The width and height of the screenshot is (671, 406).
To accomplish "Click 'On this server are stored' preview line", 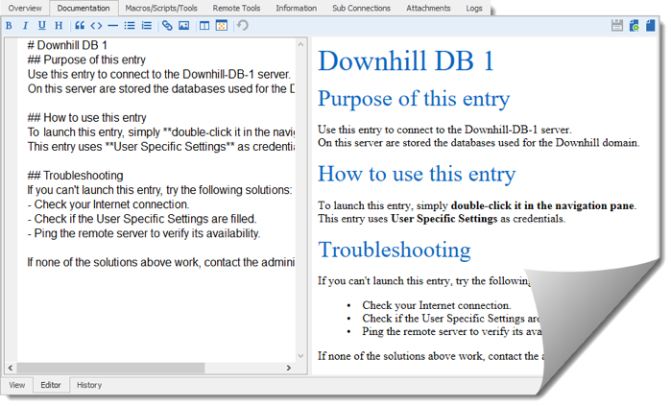I will pos(478,143).
